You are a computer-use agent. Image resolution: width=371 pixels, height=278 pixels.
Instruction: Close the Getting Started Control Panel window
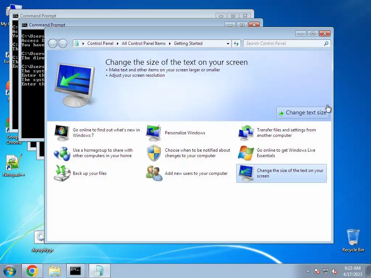coord(325,34)
